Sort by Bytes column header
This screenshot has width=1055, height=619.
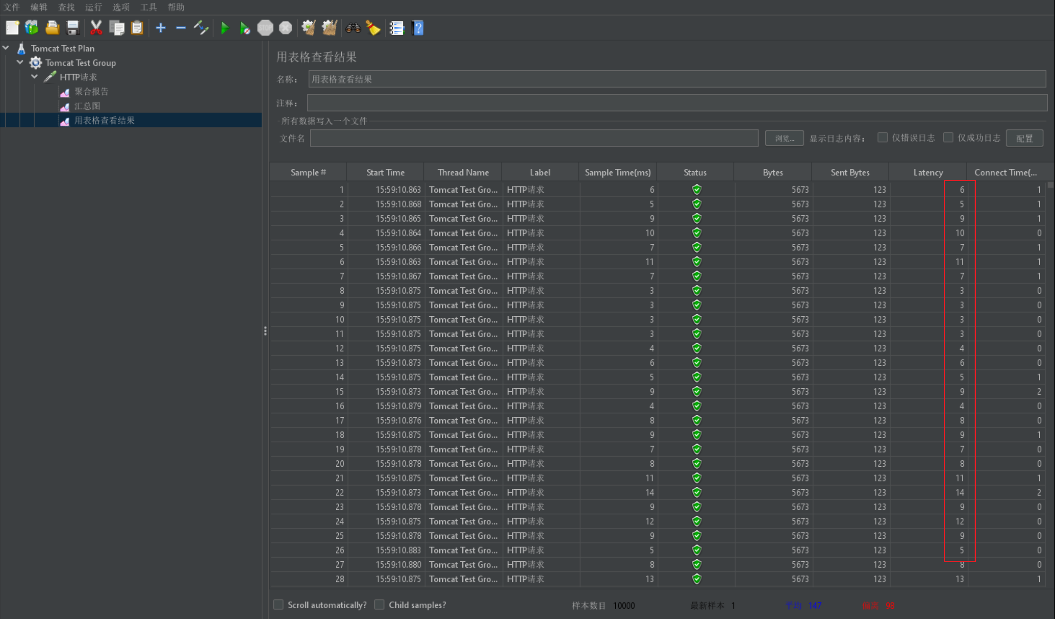point(772,172)
